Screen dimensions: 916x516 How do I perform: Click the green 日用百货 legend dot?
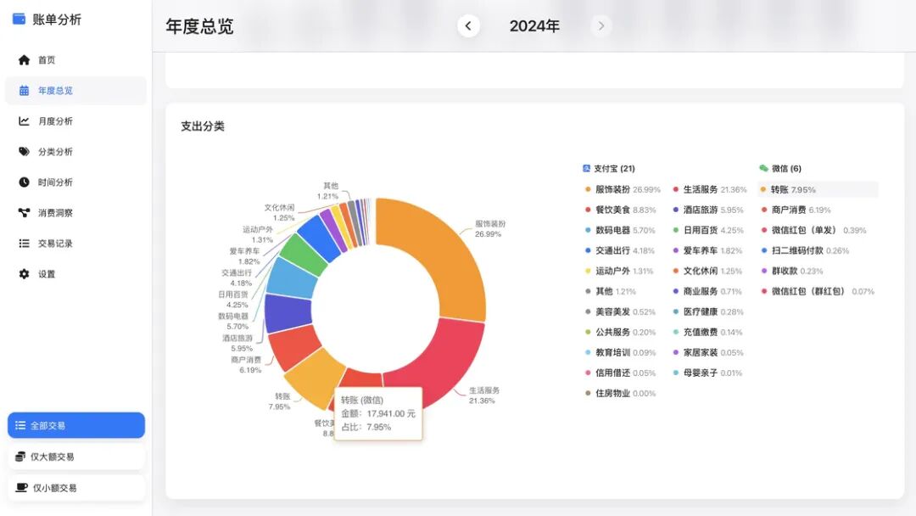point(675,230)
